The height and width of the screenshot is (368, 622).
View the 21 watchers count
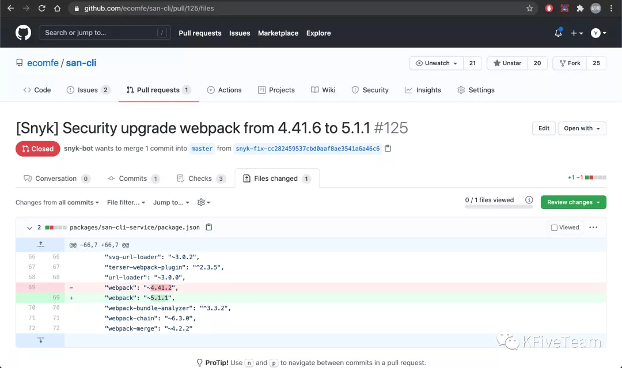tap(472, 63)
